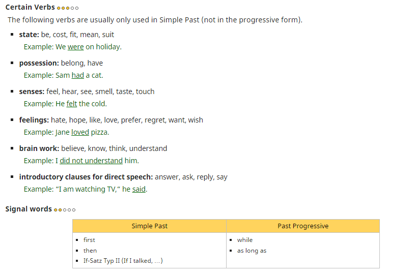Click the Certain Verbs heading
Screen dimensions: 416x274
pos(30,8)
